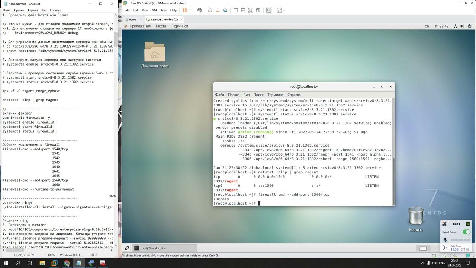Click the stretch guest display icon
The width and height of the screenshot is (476, 268).
point(279,10)
